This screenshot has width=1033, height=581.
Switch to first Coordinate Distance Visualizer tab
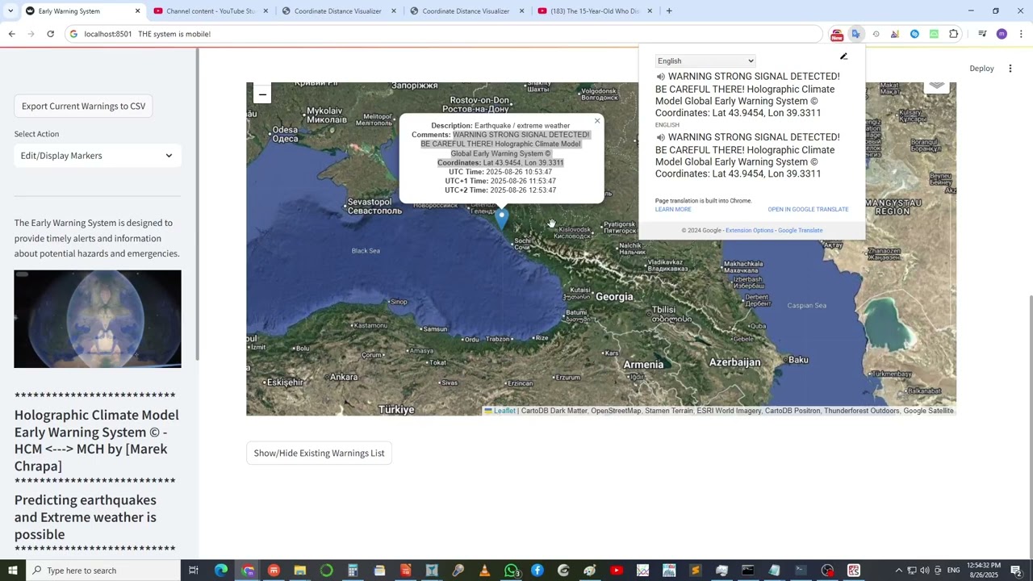[x=337, y=11]
